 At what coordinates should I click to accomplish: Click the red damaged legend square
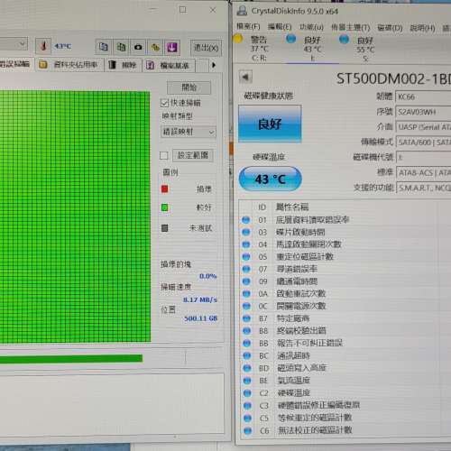click(x=164, y=189)
